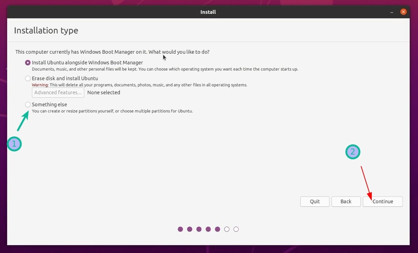Select the Install Ubuntu alongside Windows Boot Manager option
This screenshot has width=418, height=253.
(27, 62)
